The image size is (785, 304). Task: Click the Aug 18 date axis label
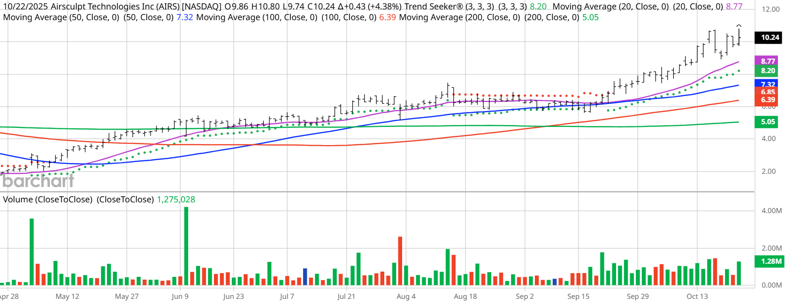click(x=465, y=296)
